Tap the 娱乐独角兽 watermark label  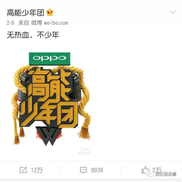coord(166,174)
